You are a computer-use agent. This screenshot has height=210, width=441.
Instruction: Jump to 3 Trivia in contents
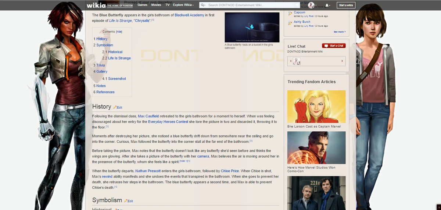point(99,65)
